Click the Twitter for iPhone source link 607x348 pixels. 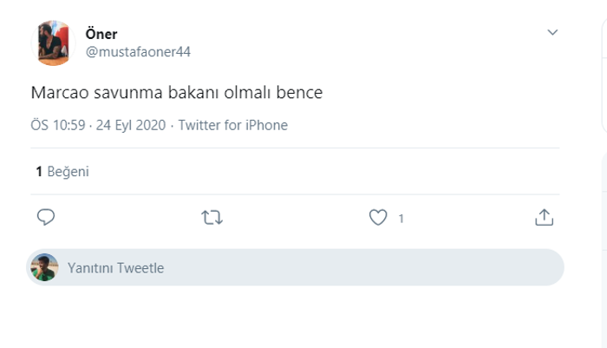[x=232, y=125]
